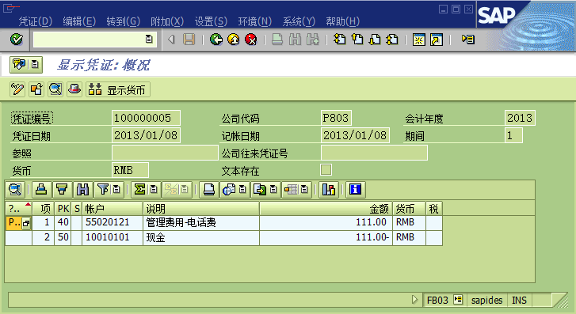Expand the toolbar collapse triangle beside the command field

171,40
